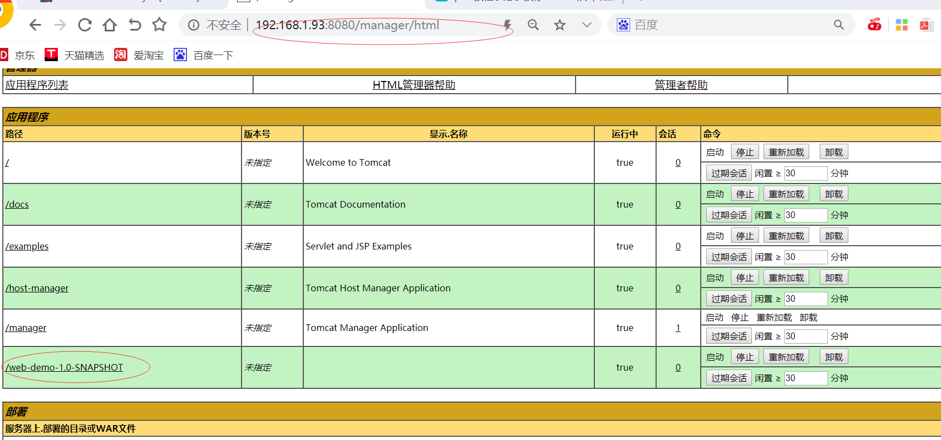Viewport: 941px width, 440px height.
Task: Click session count 0 for root app
Action: click(678, 162)
